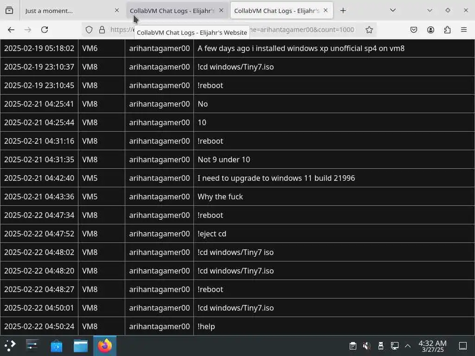475x356 pixels.
Task: Click username arihantagamer00 in '!help' row
Action: pyautogui.click(x=160, y=326)
